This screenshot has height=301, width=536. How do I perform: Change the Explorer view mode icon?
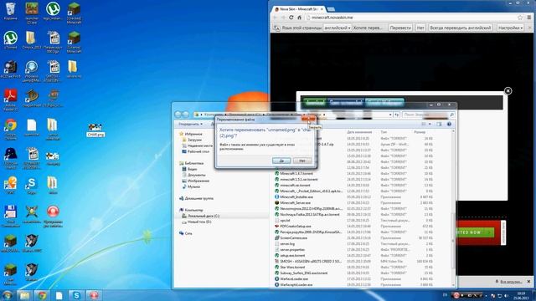424,125
